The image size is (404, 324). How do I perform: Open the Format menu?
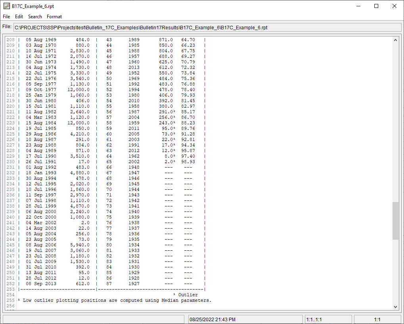click(54, 17)
